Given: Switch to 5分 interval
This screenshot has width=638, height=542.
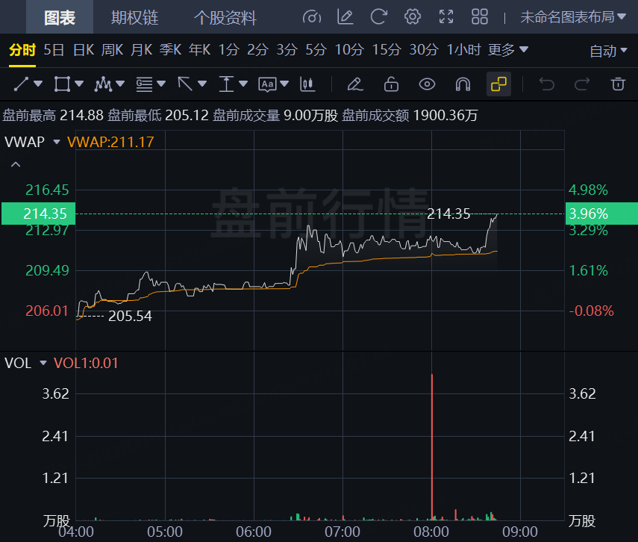Looking at the screenshot, I should point(316,50).
